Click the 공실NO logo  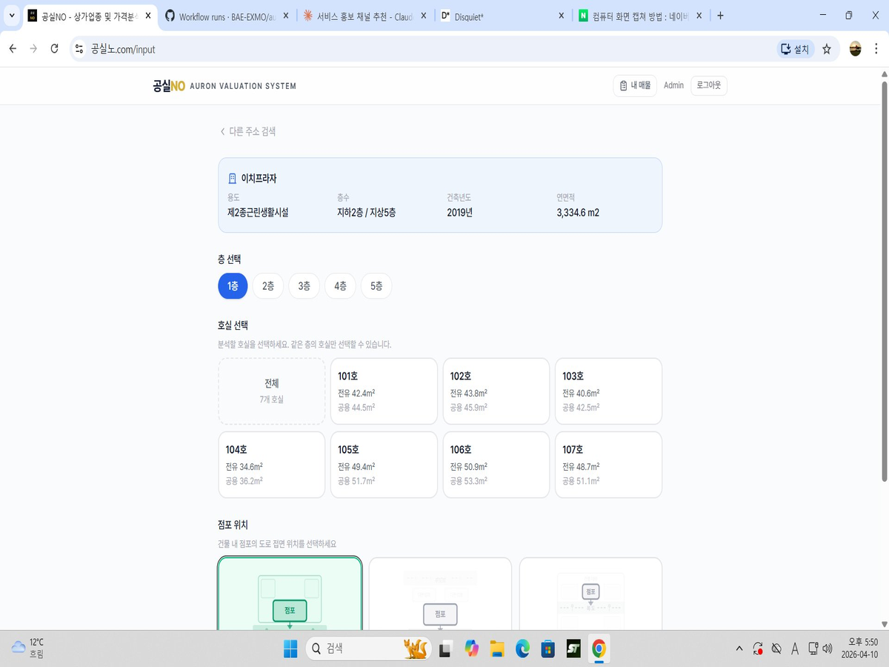[x=169, y=86]
